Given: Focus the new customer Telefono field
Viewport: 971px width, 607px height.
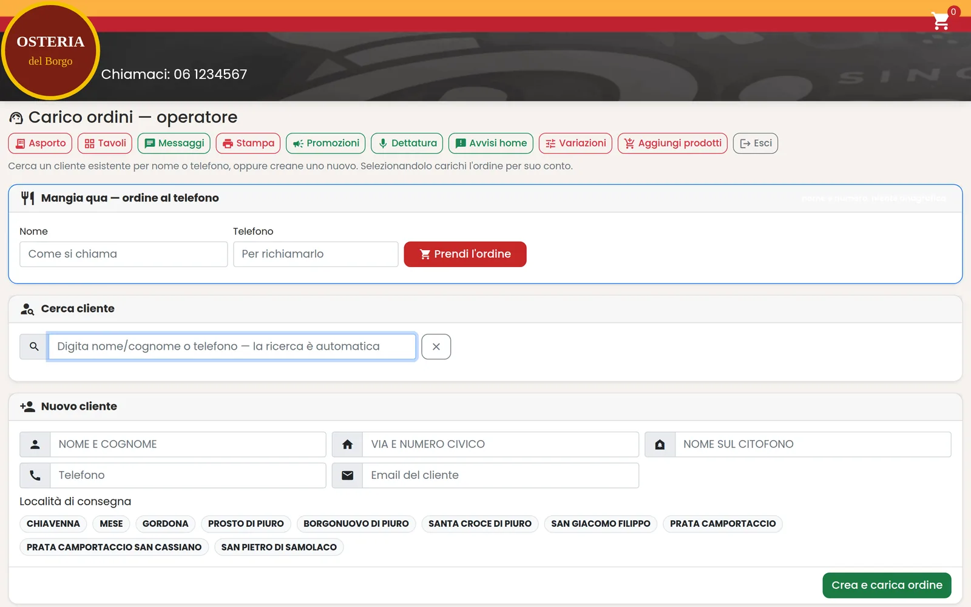Looking at the screenshot, I should click(188, 475).
